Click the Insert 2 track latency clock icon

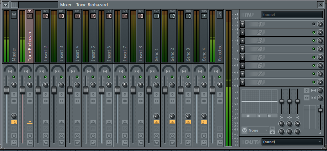[x=46, y=136]
